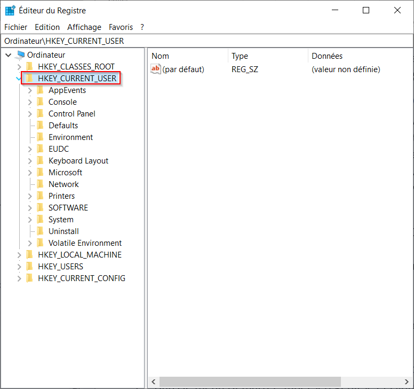Expand the SOFTWARE key
The width and height of the screenshot is (414, 389).
30,208
